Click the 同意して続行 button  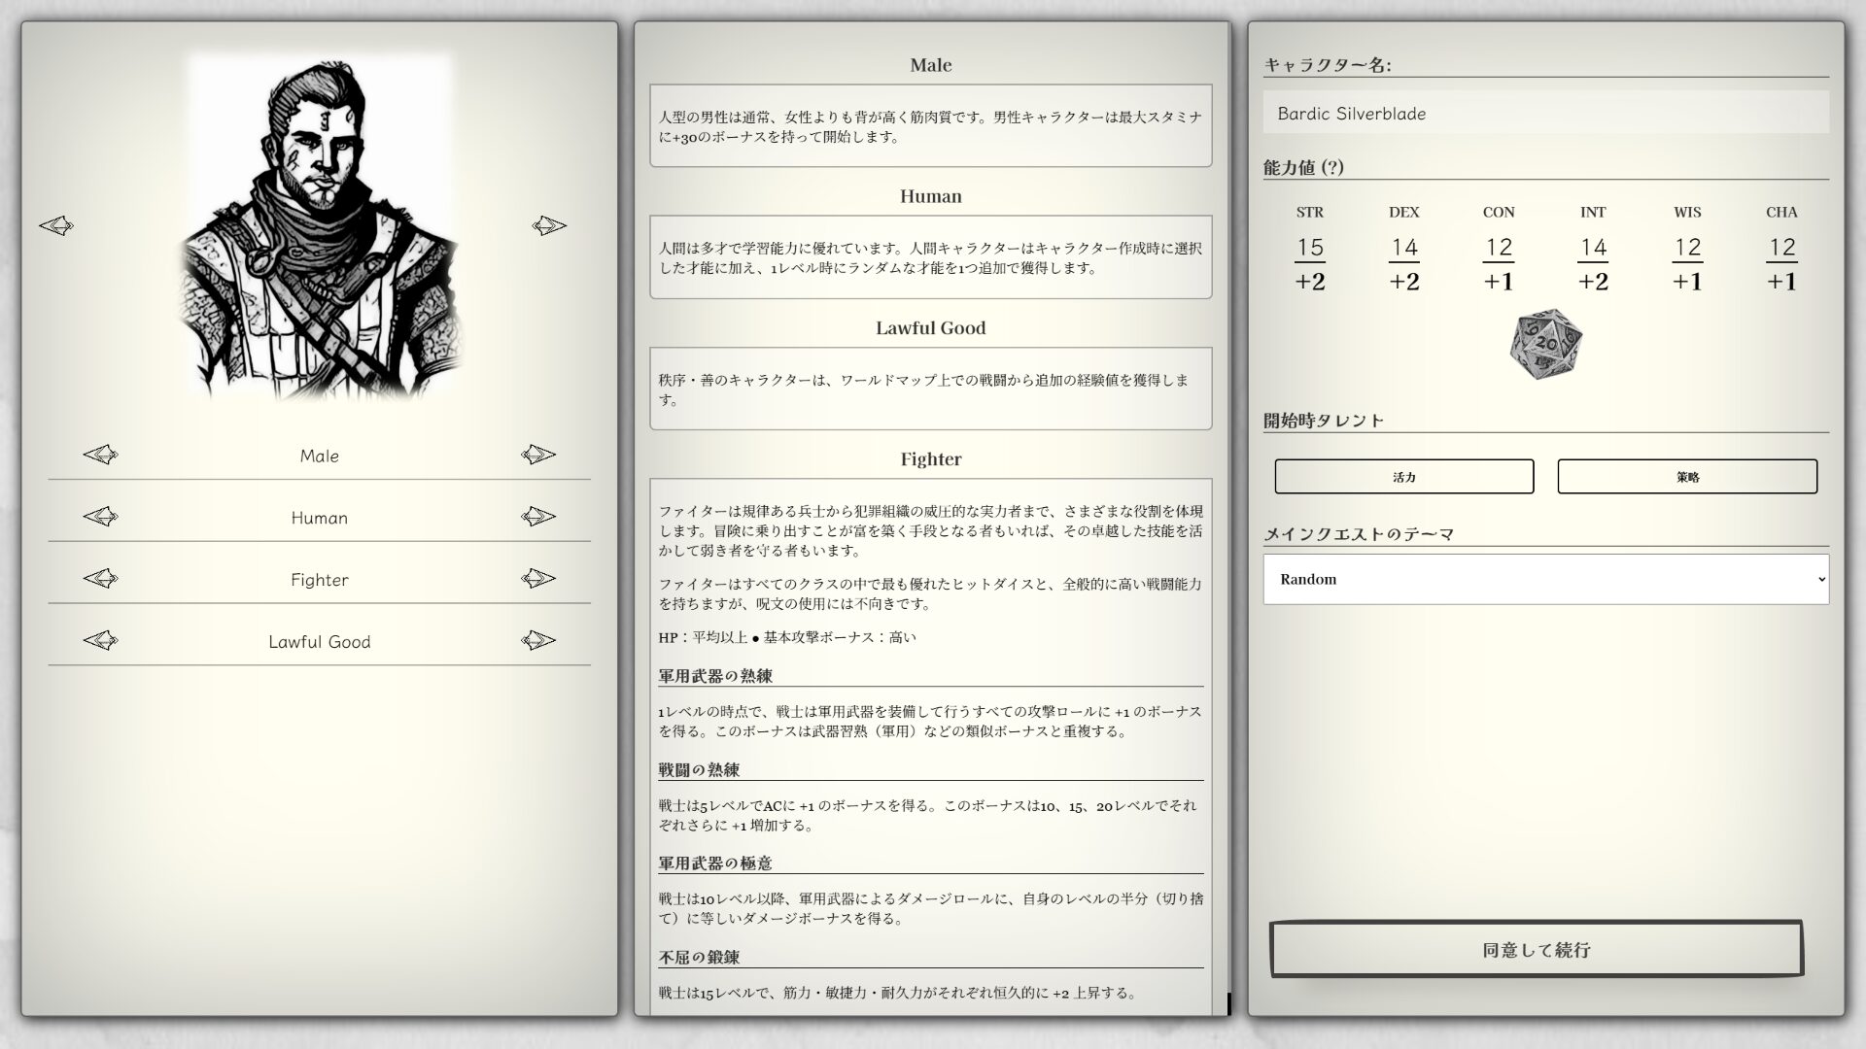1536,949
